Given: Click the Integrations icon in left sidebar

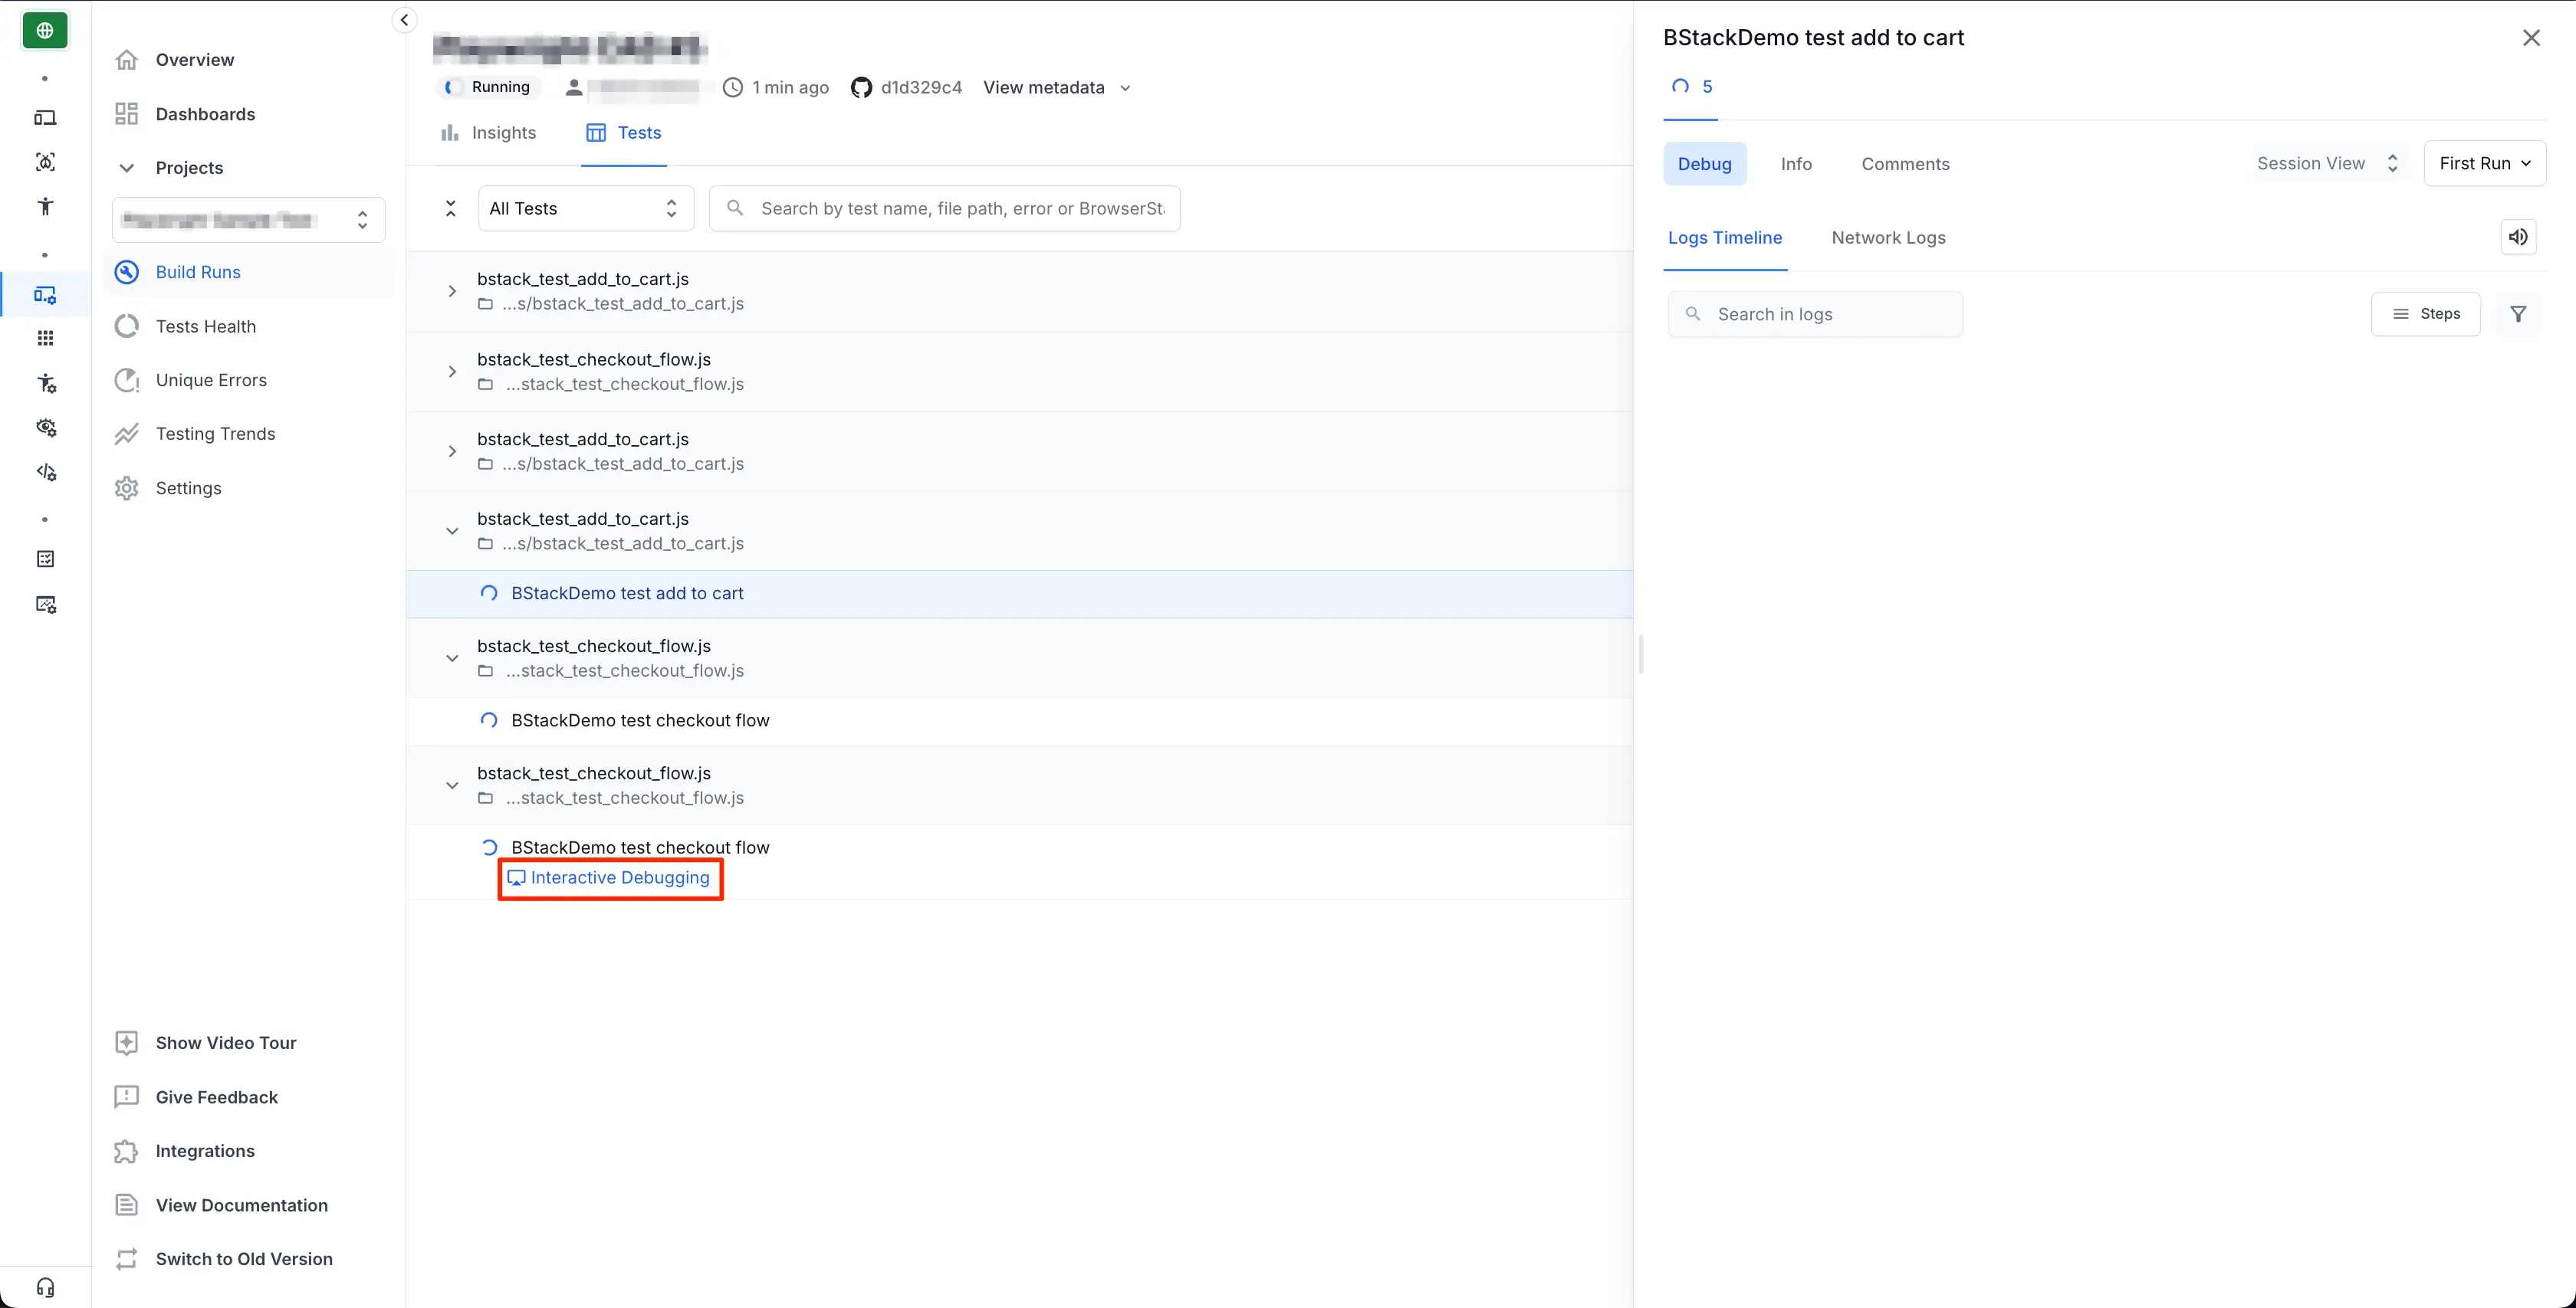Looking at the screenshot, I should [x=125, y=1151].
